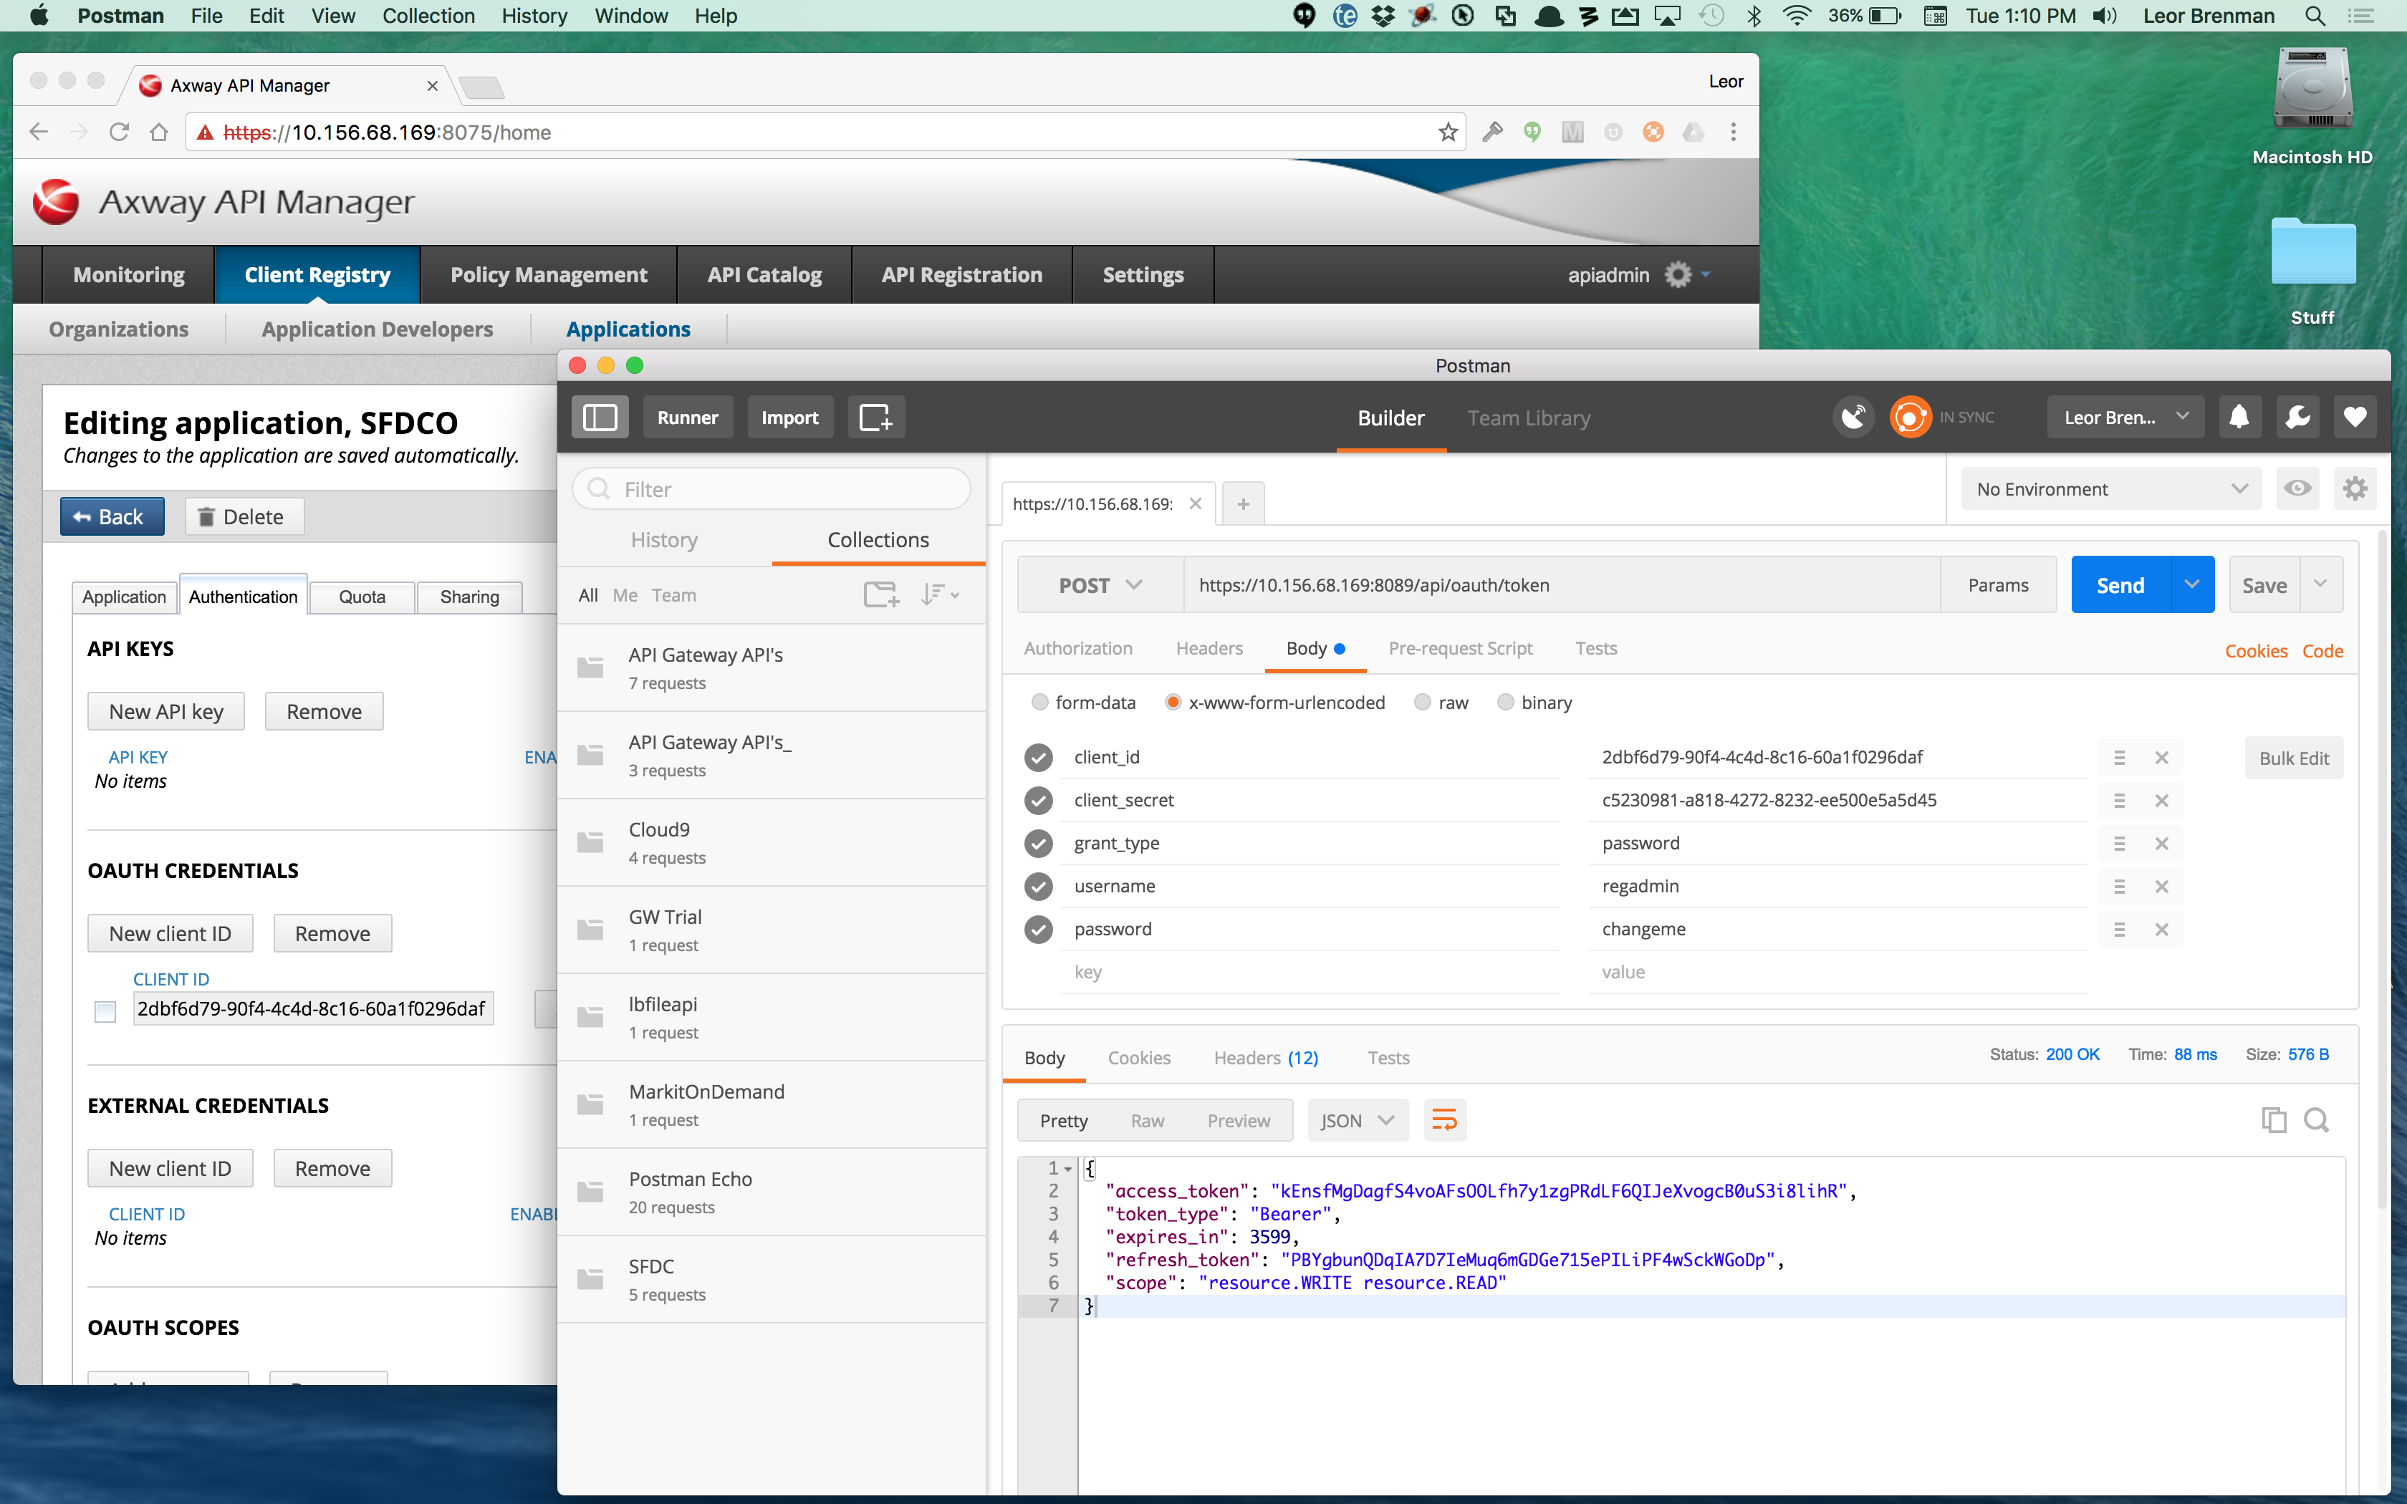Image resolution: width=2407 pixels, height=1504 pixels.
Task: Switch to the Headers request tab
Action: coord(1209,649)
